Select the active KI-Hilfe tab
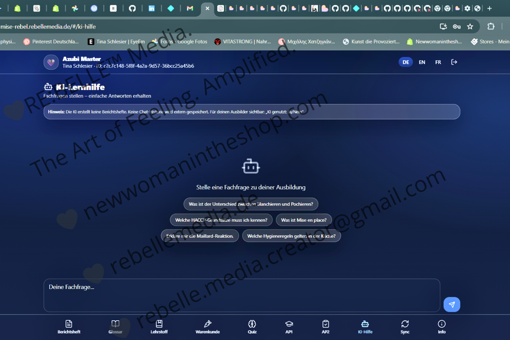 [x=365, y=327]
